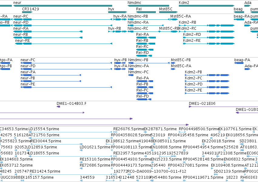
Task: Select EST LD12859.5prime
Action: click(42, 147)
